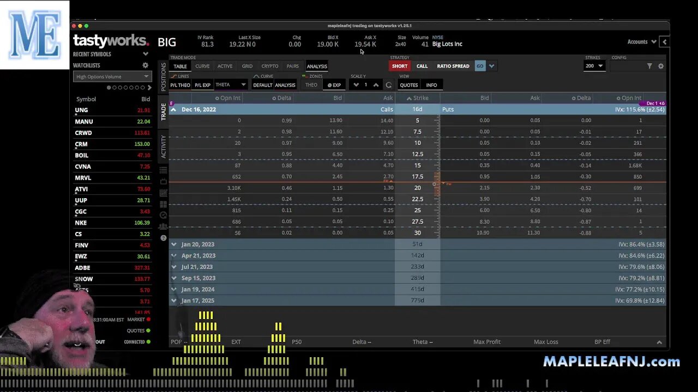Toggle the ANALYSIS trade mode button
The image size is (698, 392).
(x=317, y=66)
